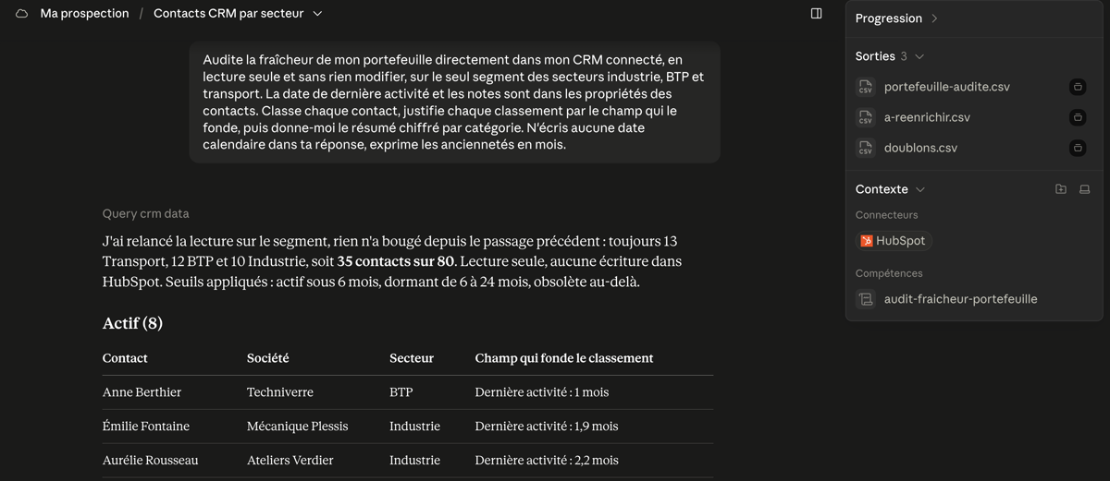Open doublons.csv file icon
The height and width of the screenshot is (481, 1110).
pyautogui.click(x=865, y=148)
